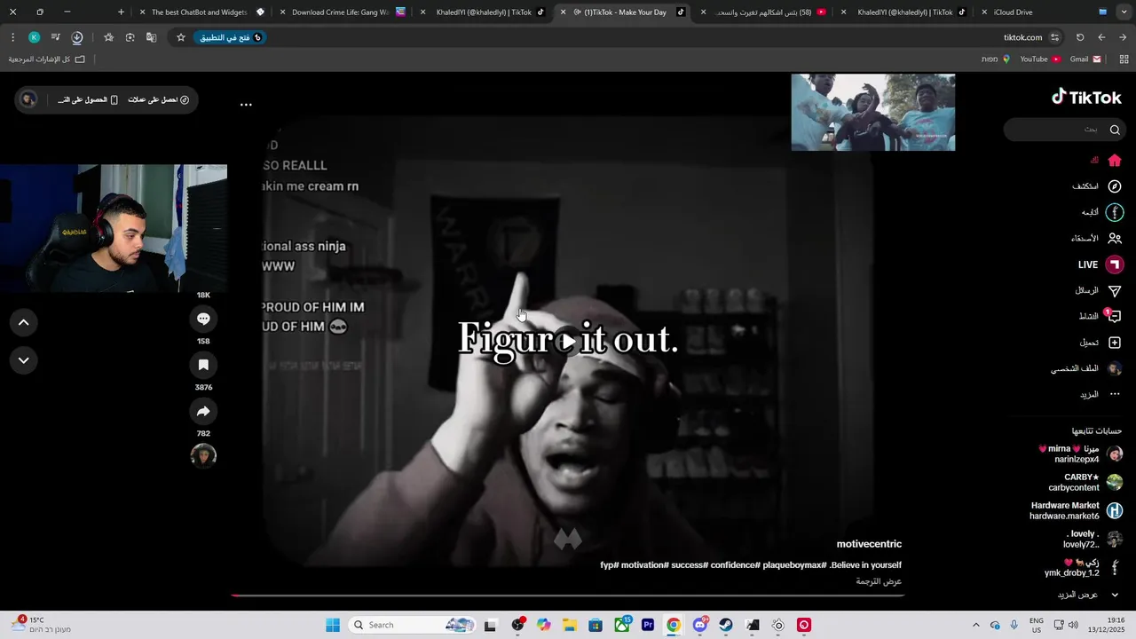Screen dimensions: 1136x639
Task: Open the Chrome profile K avatar
Action: pos(34,37)
